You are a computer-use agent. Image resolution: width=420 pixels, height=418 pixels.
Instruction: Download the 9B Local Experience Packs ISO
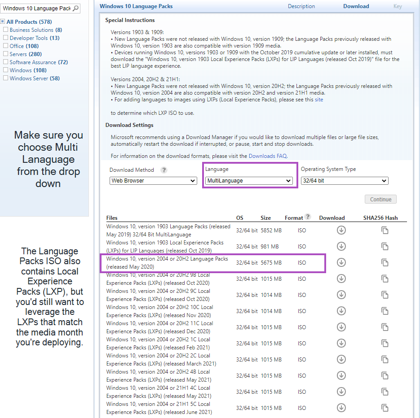(341, 279)
